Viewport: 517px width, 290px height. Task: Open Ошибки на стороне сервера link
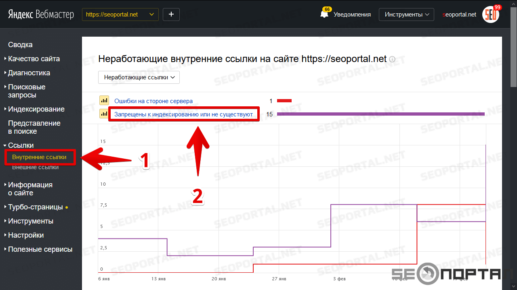tap(153, 101)
